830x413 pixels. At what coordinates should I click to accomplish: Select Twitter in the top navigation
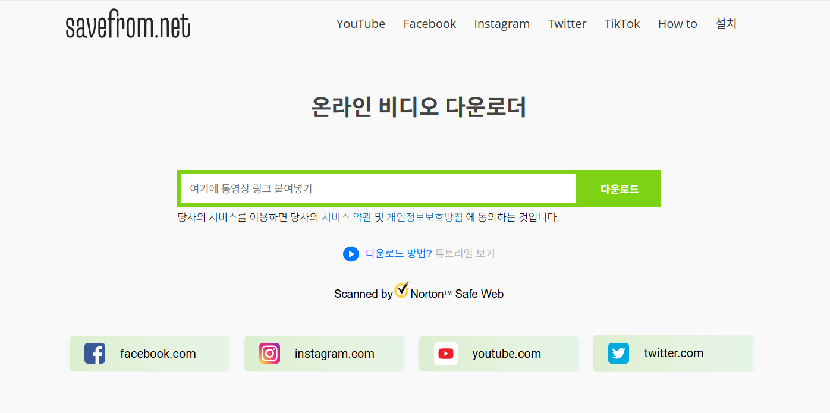pos(567,24)
